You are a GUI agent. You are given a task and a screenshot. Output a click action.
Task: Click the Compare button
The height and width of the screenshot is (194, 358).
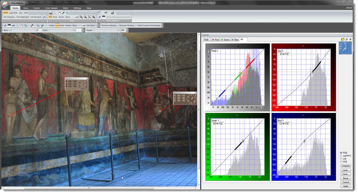(346, 166)
